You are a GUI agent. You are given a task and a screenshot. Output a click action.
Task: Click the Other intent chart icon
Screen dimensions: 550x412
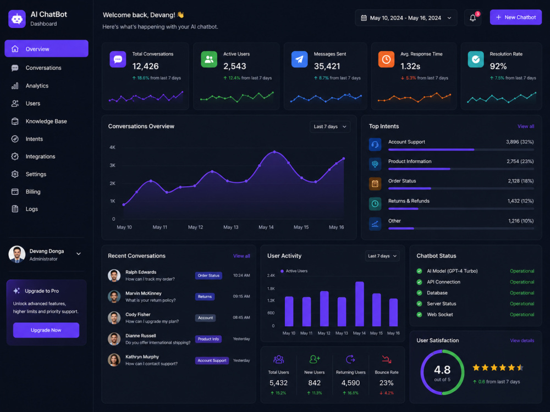(375, 224)
